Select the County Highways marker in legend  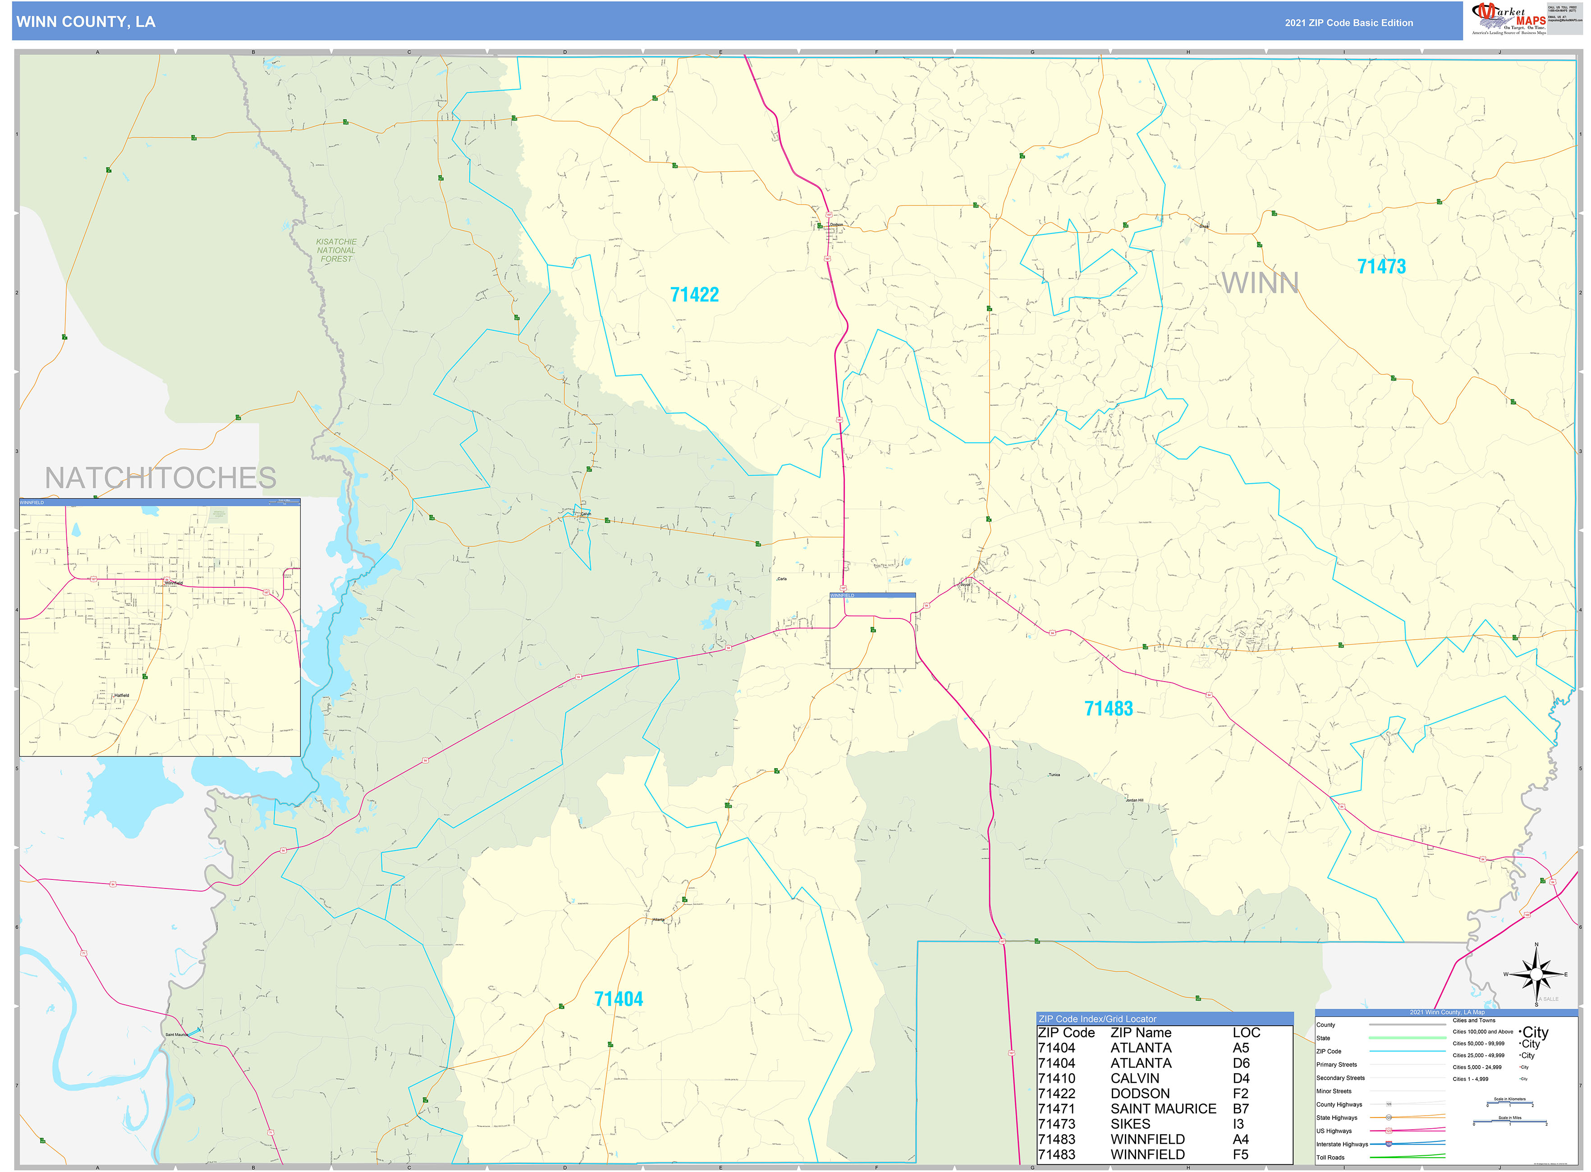point(1389,1104)
